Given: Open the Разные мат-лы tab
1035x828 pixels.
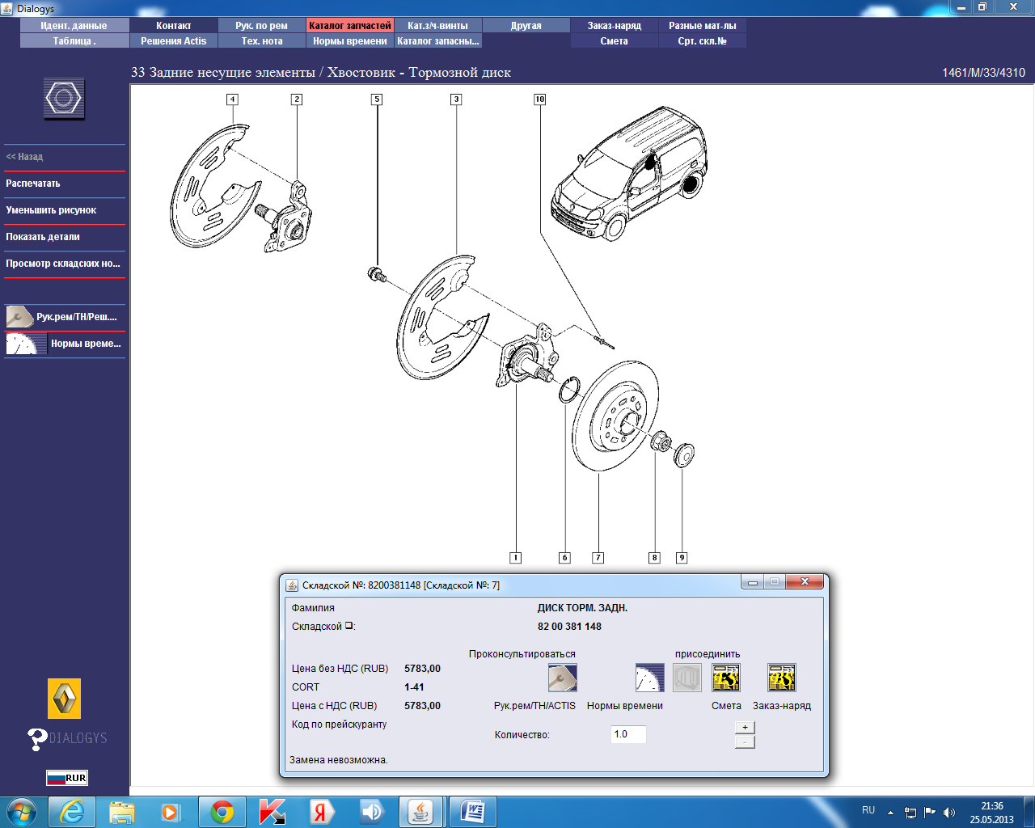Looking at the screenshot, I should (x=703, y=26).
